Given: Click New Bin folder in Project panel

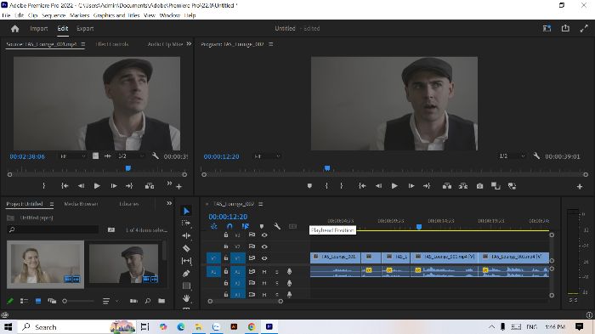Looking at the screenshot, I should [x=161, y=301].
